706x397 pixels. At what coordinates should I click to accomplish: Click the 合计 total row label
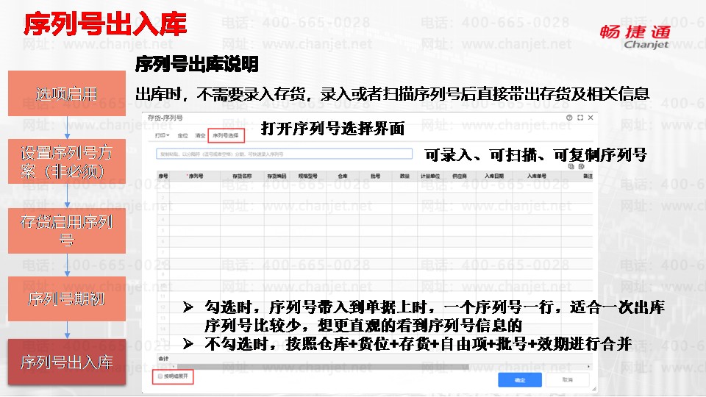tap(163, 359)
